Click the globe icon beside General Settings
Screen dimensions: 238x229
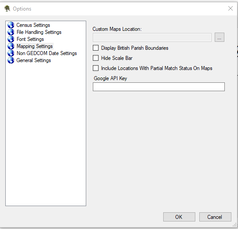point(11,60)
